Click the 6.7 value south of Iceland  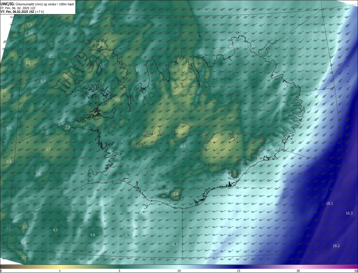tap(175, 245)
